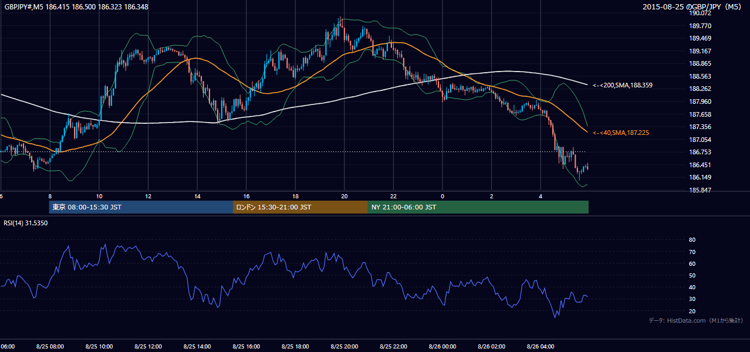Click price axis value 187.658
The width and height of the screenshot is (750, 352).
click(700, 114)
